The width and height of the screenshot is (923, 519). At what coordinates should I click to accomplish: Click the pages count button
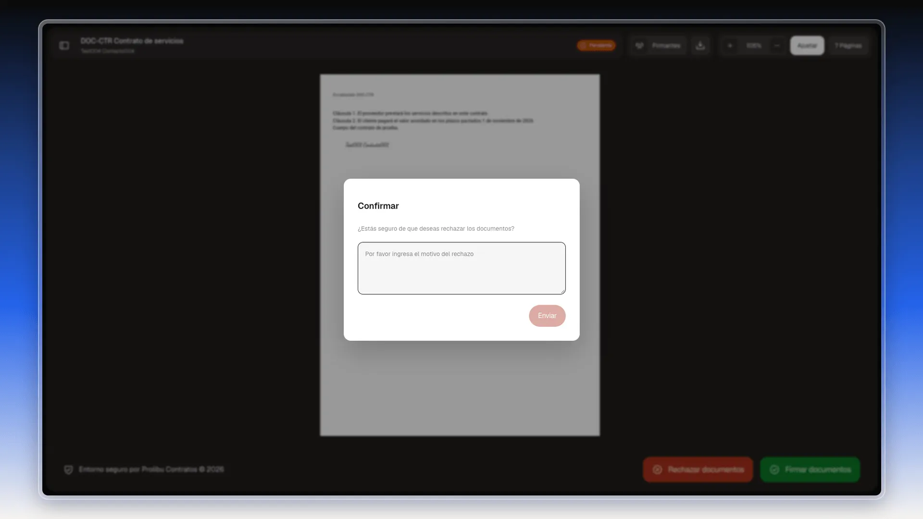[848, 46]
